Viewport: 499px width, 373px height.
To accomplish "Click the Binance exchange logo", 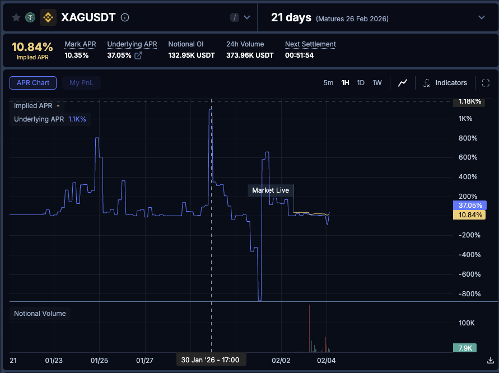I will [48, 17].
